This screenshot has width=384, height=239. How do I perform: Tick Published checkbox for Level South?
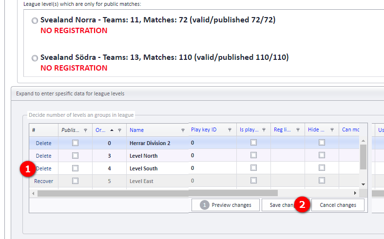(75, 168)
